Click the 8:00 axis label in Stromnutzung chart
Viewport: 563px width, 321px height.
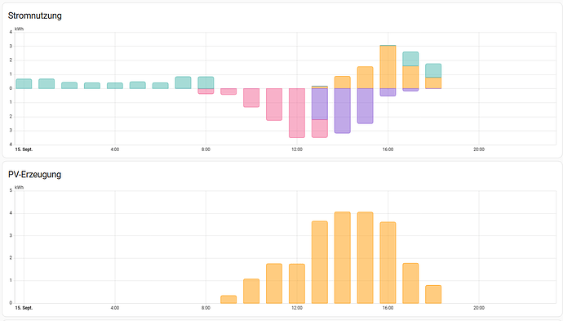click(206, 149)
